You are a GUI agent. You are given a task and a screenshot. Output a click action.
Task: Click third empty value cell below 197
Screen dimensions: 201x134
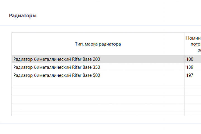193,99
